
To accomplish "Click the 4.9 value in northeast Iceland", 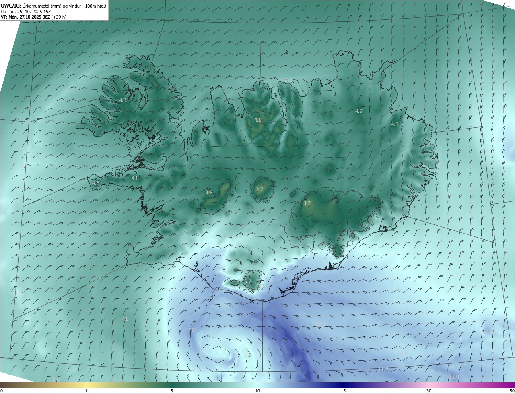I will 359,111.
